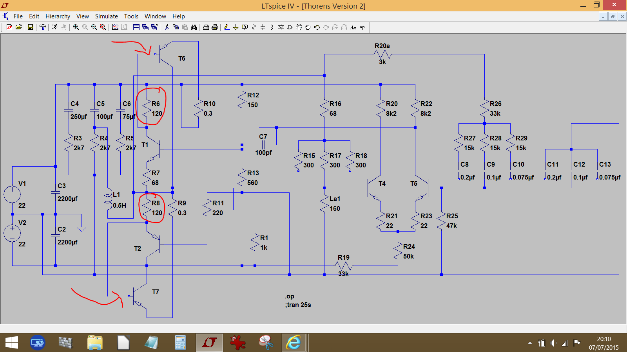Click the 'R12' resistor label
Viewport: 627px width, 352px height.
coord(253,95)
